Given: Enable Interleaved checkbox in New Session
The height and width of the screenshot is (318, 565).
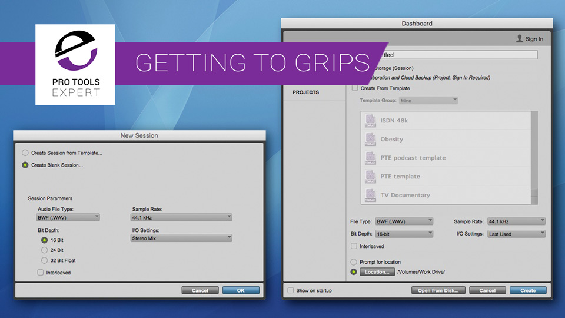Looking at the screenshot, I should [41, 273].
